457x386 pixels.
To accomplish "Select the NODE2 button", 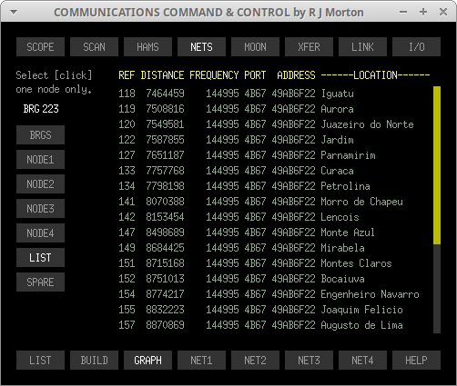I will 40,184.
